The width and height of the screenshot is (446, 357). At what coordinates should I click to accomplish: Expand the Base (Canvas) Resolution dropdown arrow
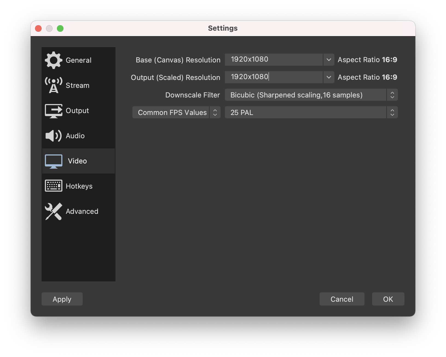(x=329, y=60)
